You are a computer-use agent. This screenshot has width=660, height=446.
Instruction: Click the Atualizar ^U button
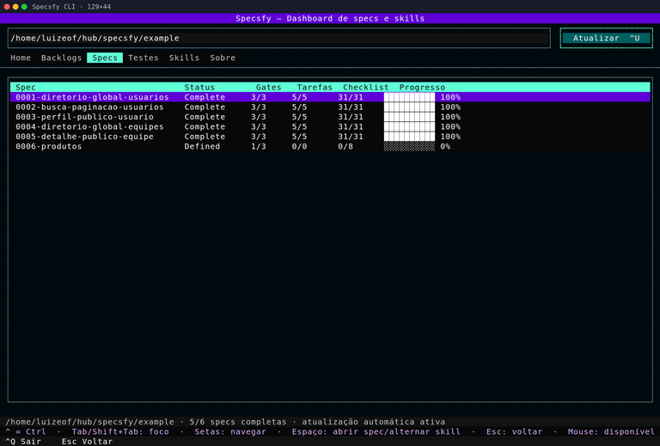click(606, 38)
